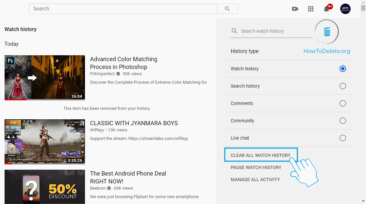
Task: Visit the PiXimperfect channel name
Action: (x=102, y=74)
